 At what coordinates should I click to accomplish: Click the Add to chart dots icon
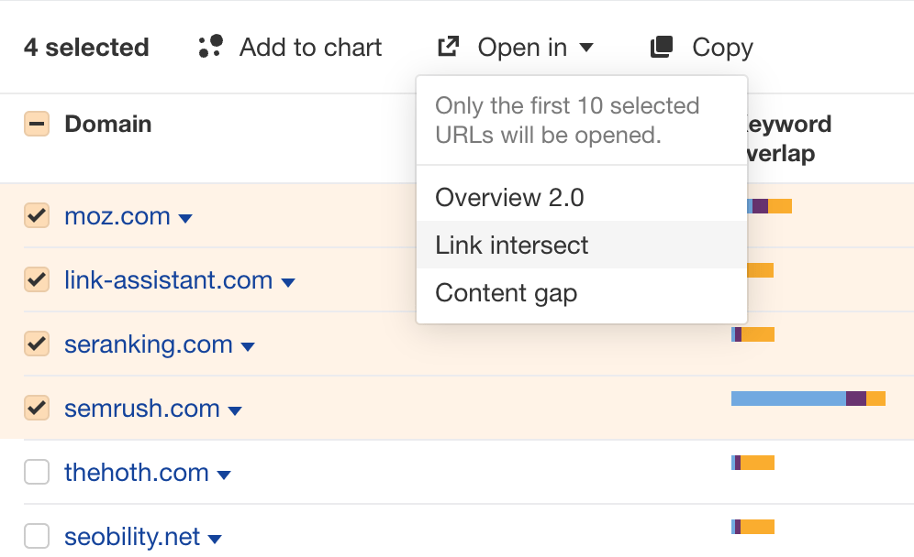(x=209, y=47)
